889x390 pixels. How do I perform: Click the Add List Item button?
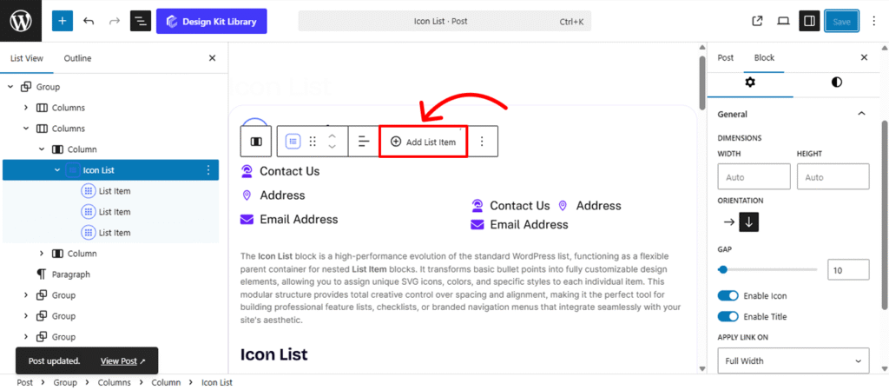(x=423, y=142)
